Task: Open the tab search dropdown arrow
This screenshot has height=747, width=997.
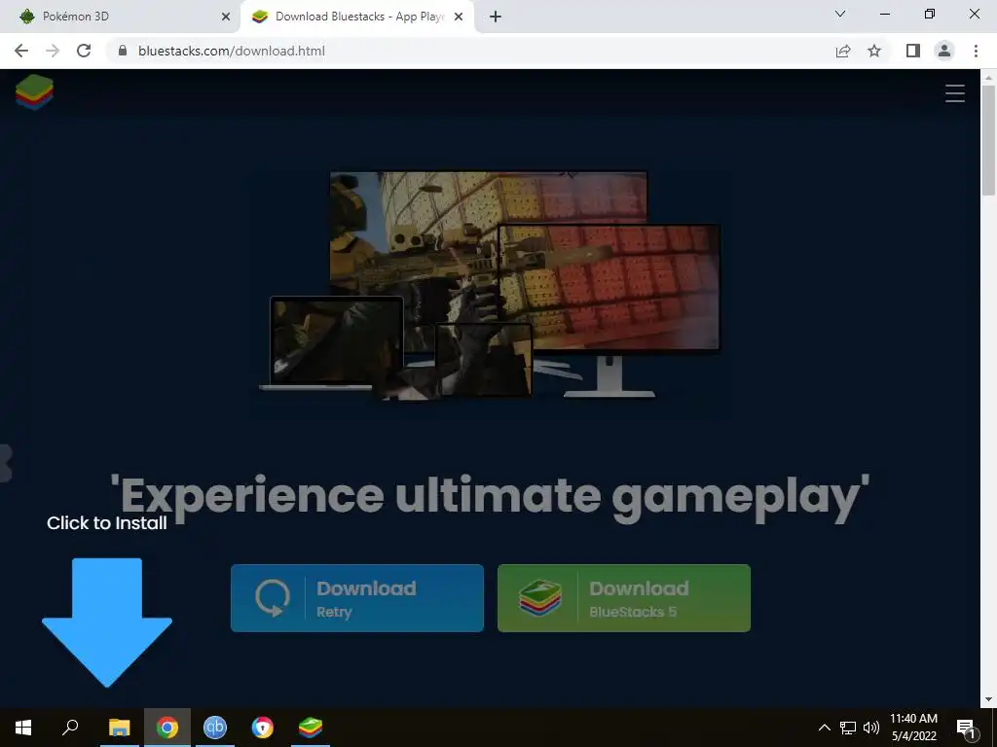Action: [x=840, y=14]
